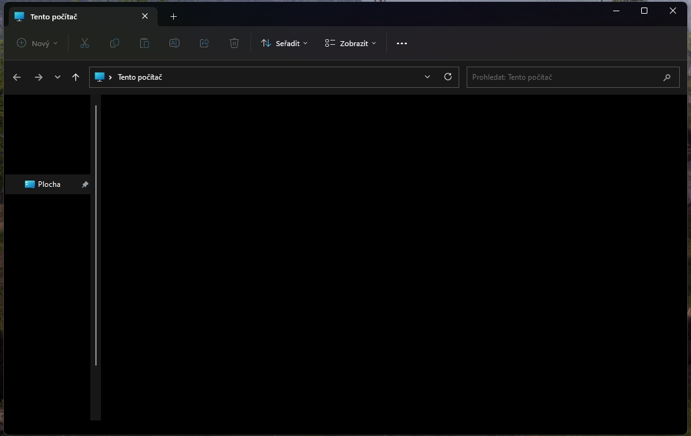Image resolution: width=691 pixels, height=436 pixels.
Task: Select Plocha in the navigation pane
Action: [49, 184]
